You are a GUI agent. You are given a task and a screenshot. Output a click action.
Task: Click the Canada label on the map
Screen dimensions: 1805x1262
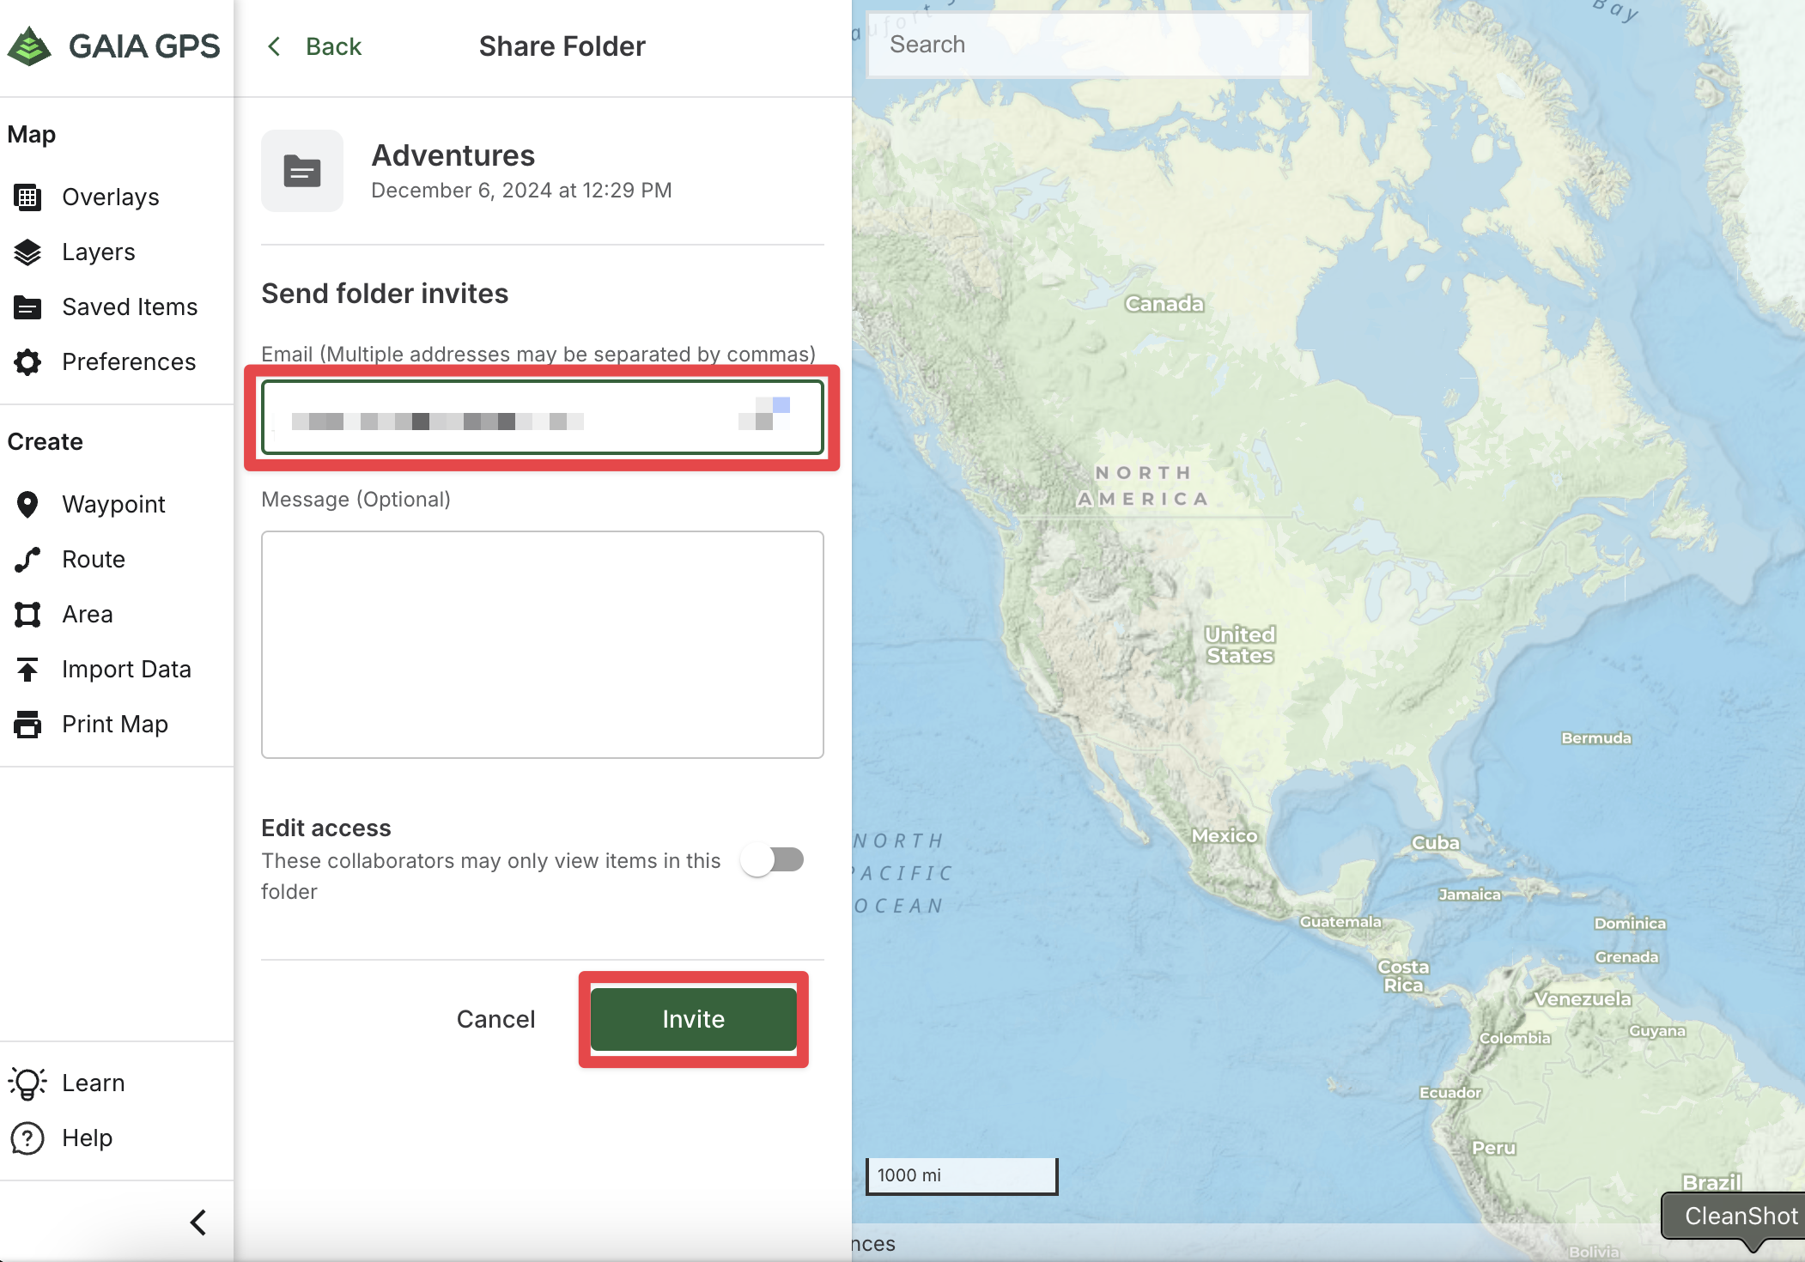pos(1164,304)
